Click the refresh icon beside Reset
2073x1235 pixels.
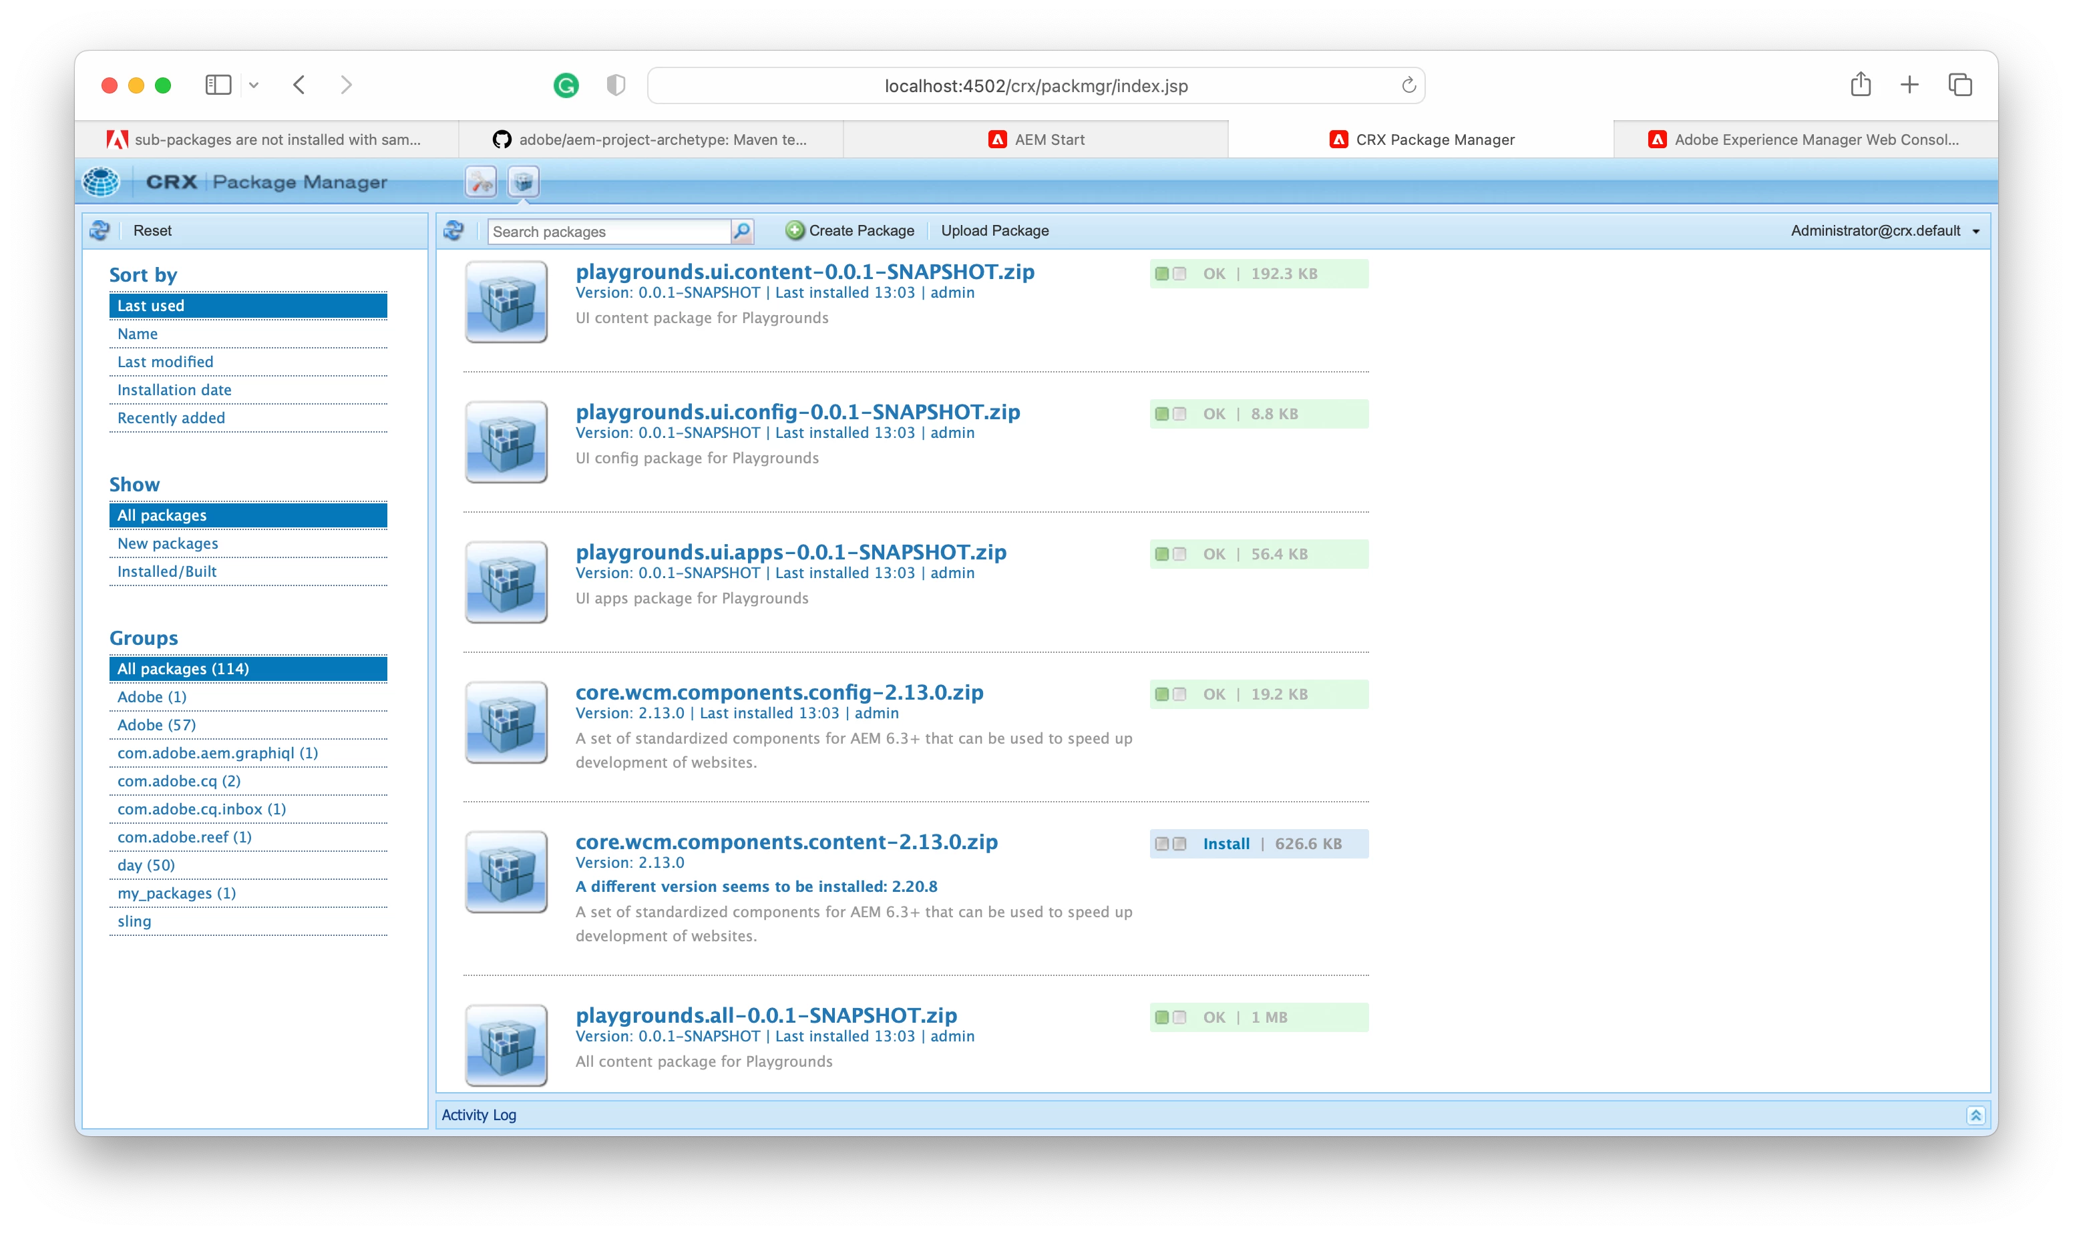(x=100, y=230)
